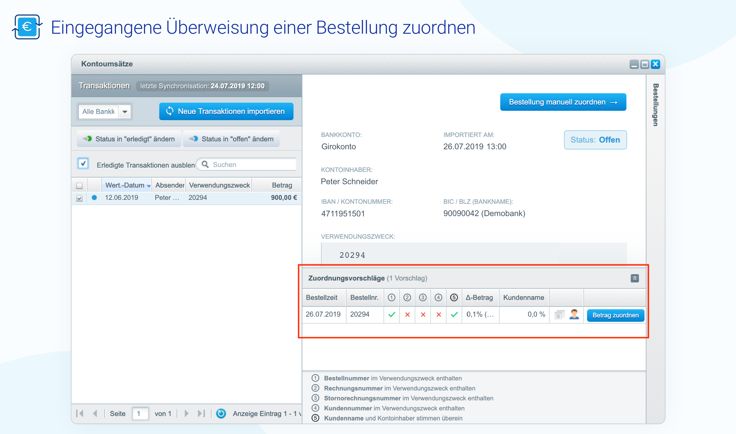This screenshot has height=434, width=736.
Task: Open the Alle Bankkonten dropdown arrow
Action: click(x=125, y=112)
